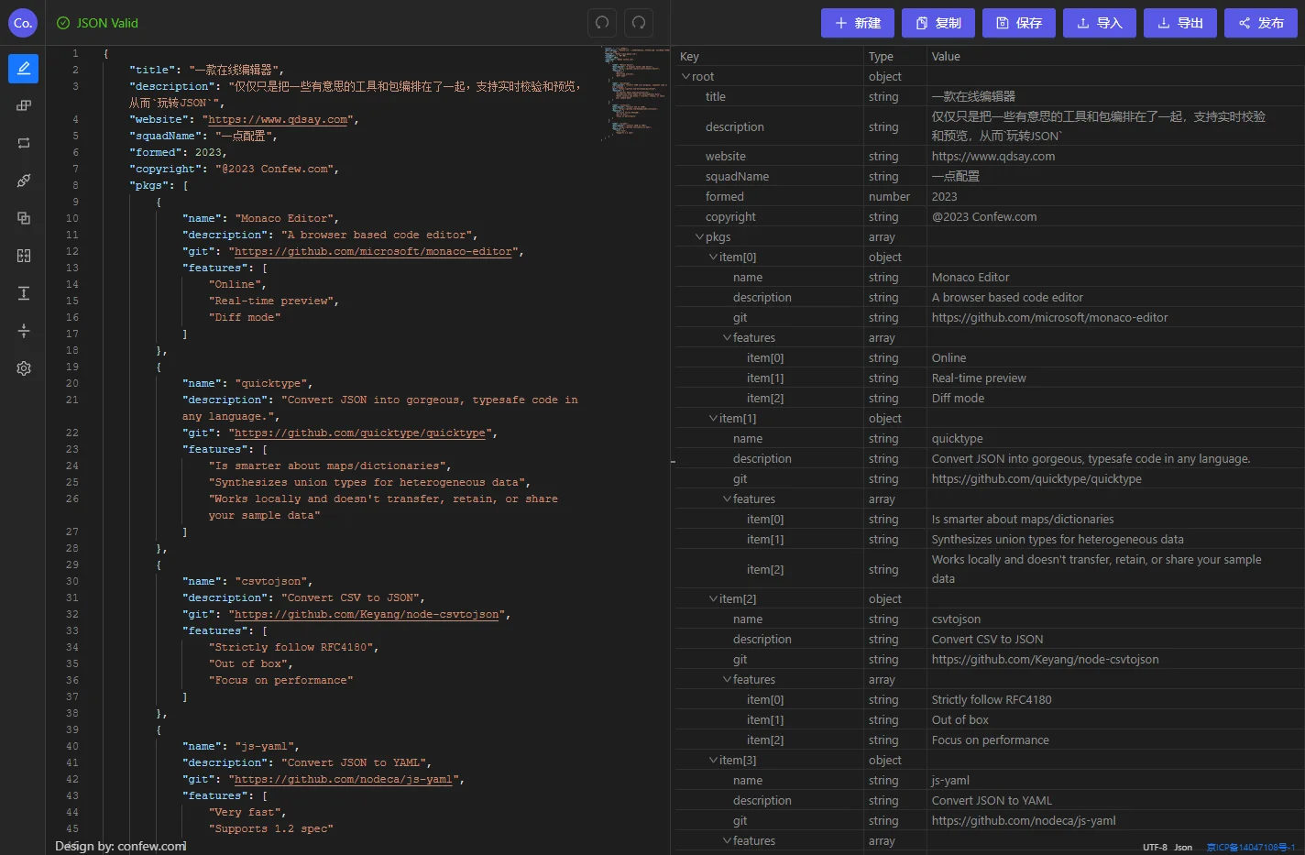Place cursor on "squadName" line in editor
The width and height of the screenshot is (1305, 855).
pyautogui.click(x=202, y=136)
